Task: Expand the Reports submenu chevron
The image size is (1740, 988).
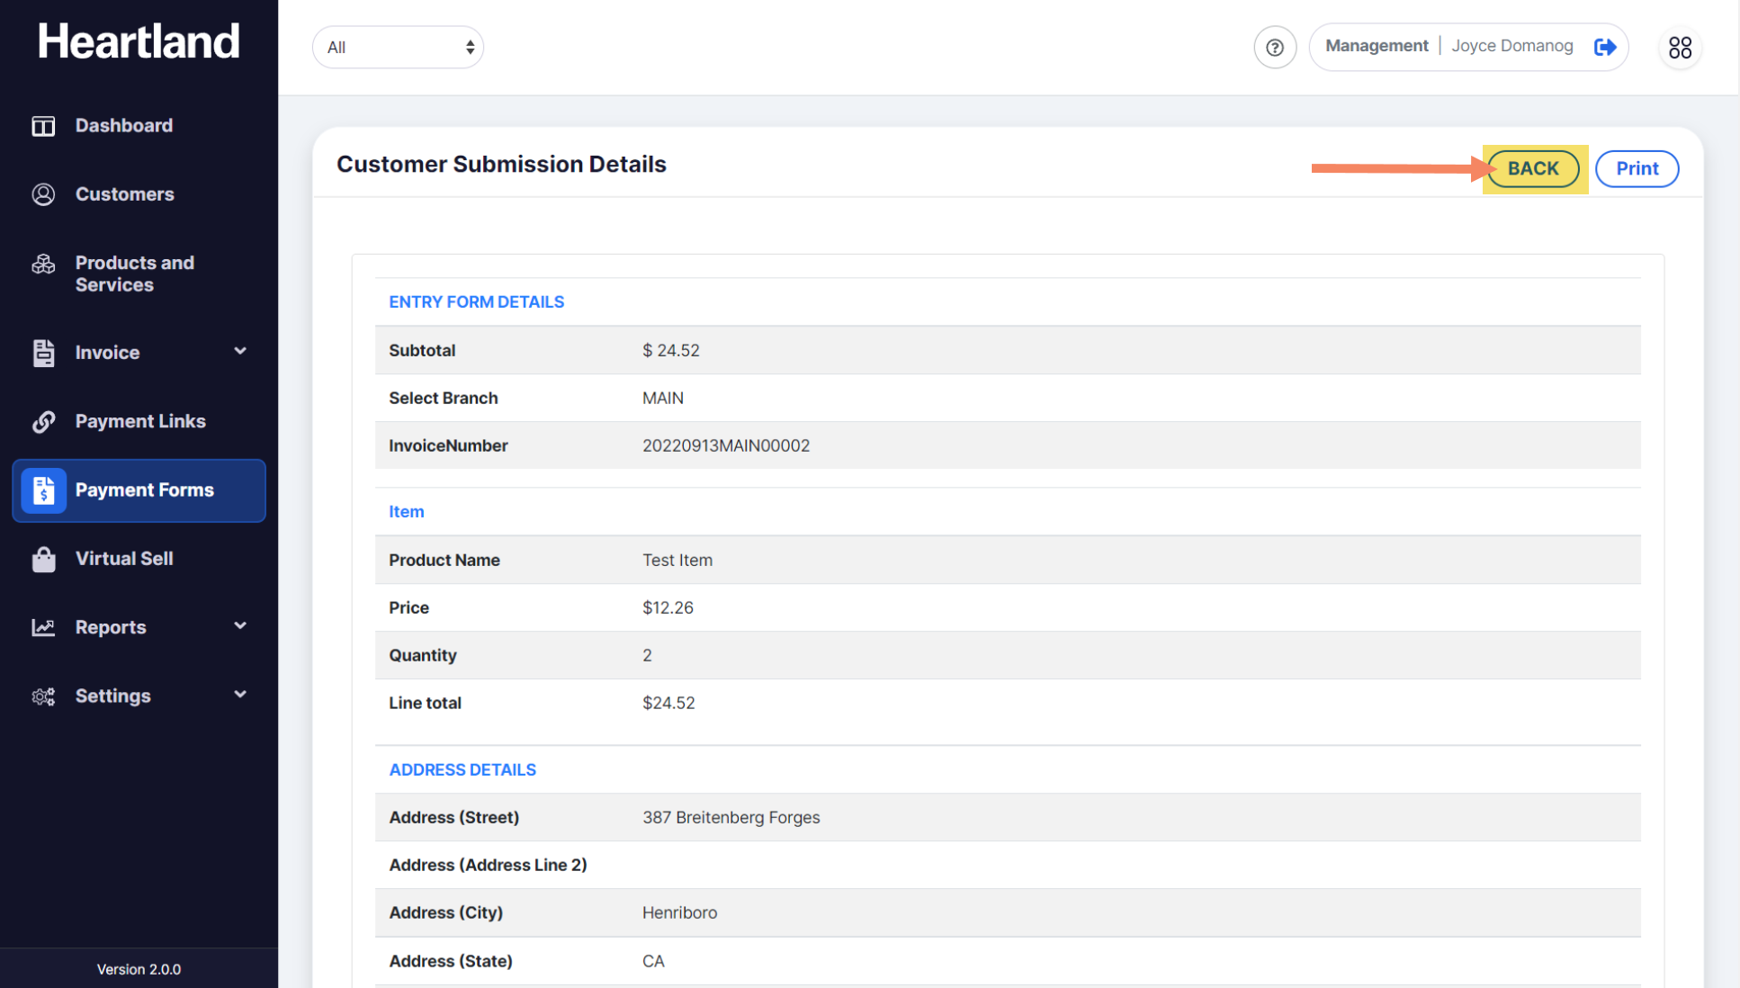Action: tap(240, 625)
